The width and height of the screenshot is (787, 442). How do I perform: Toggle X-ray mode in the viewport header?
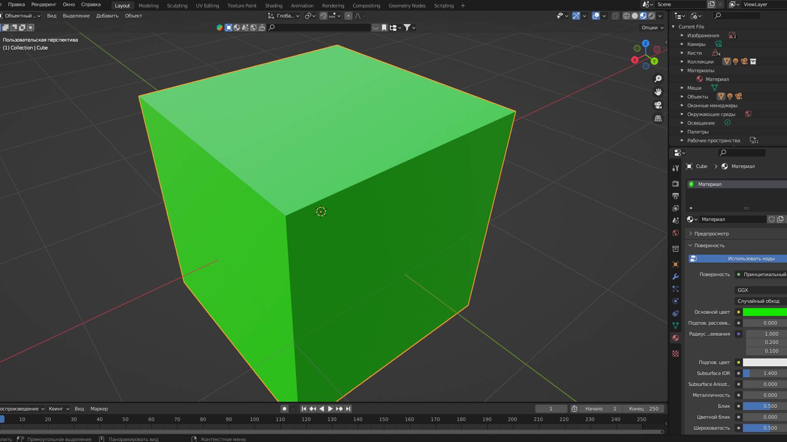point(615,16)
